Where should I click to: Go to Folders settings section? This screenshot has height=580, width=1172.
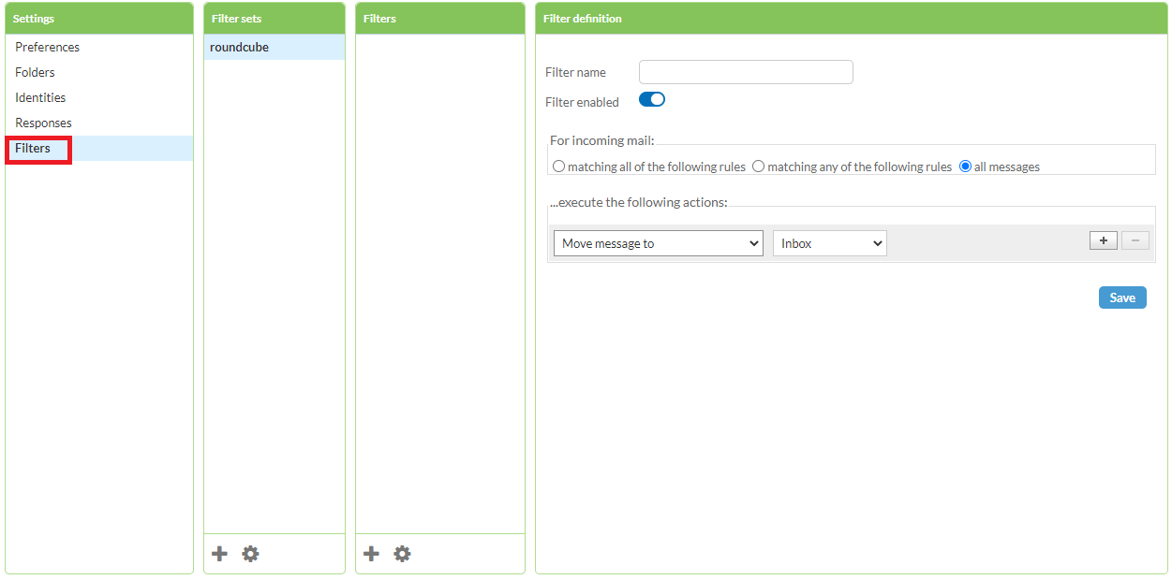point(99,72)
